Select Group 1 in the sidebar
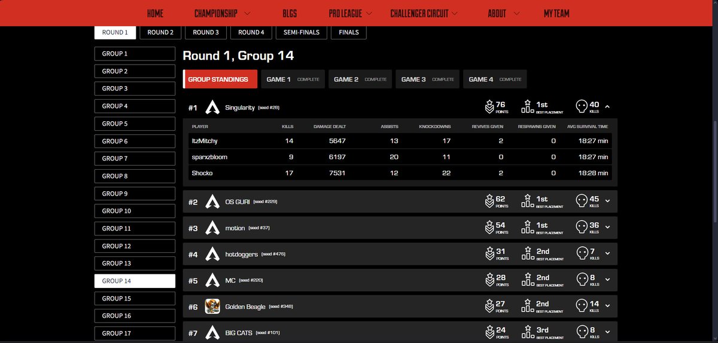Image resolution: width=718 pixels, height=343 pixels. click(135, 54)
